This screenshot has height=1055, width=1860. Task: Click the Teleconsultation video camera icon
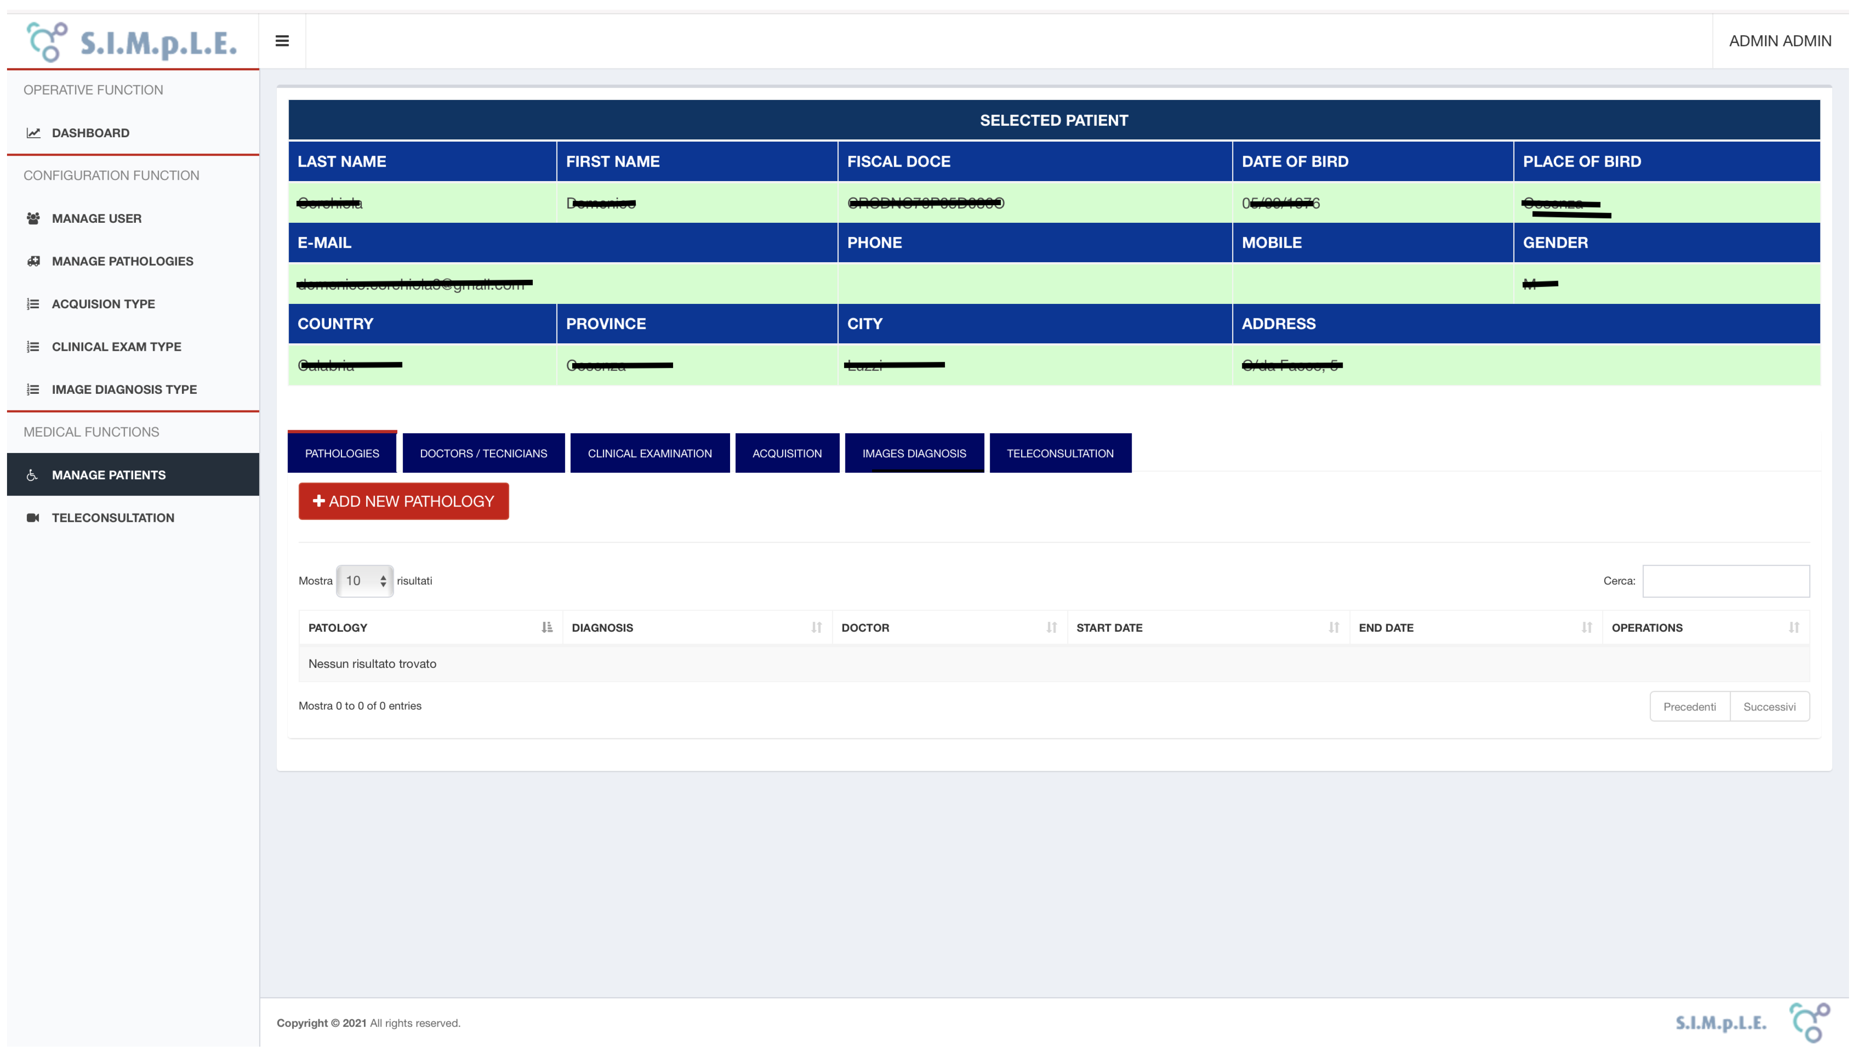33,517
